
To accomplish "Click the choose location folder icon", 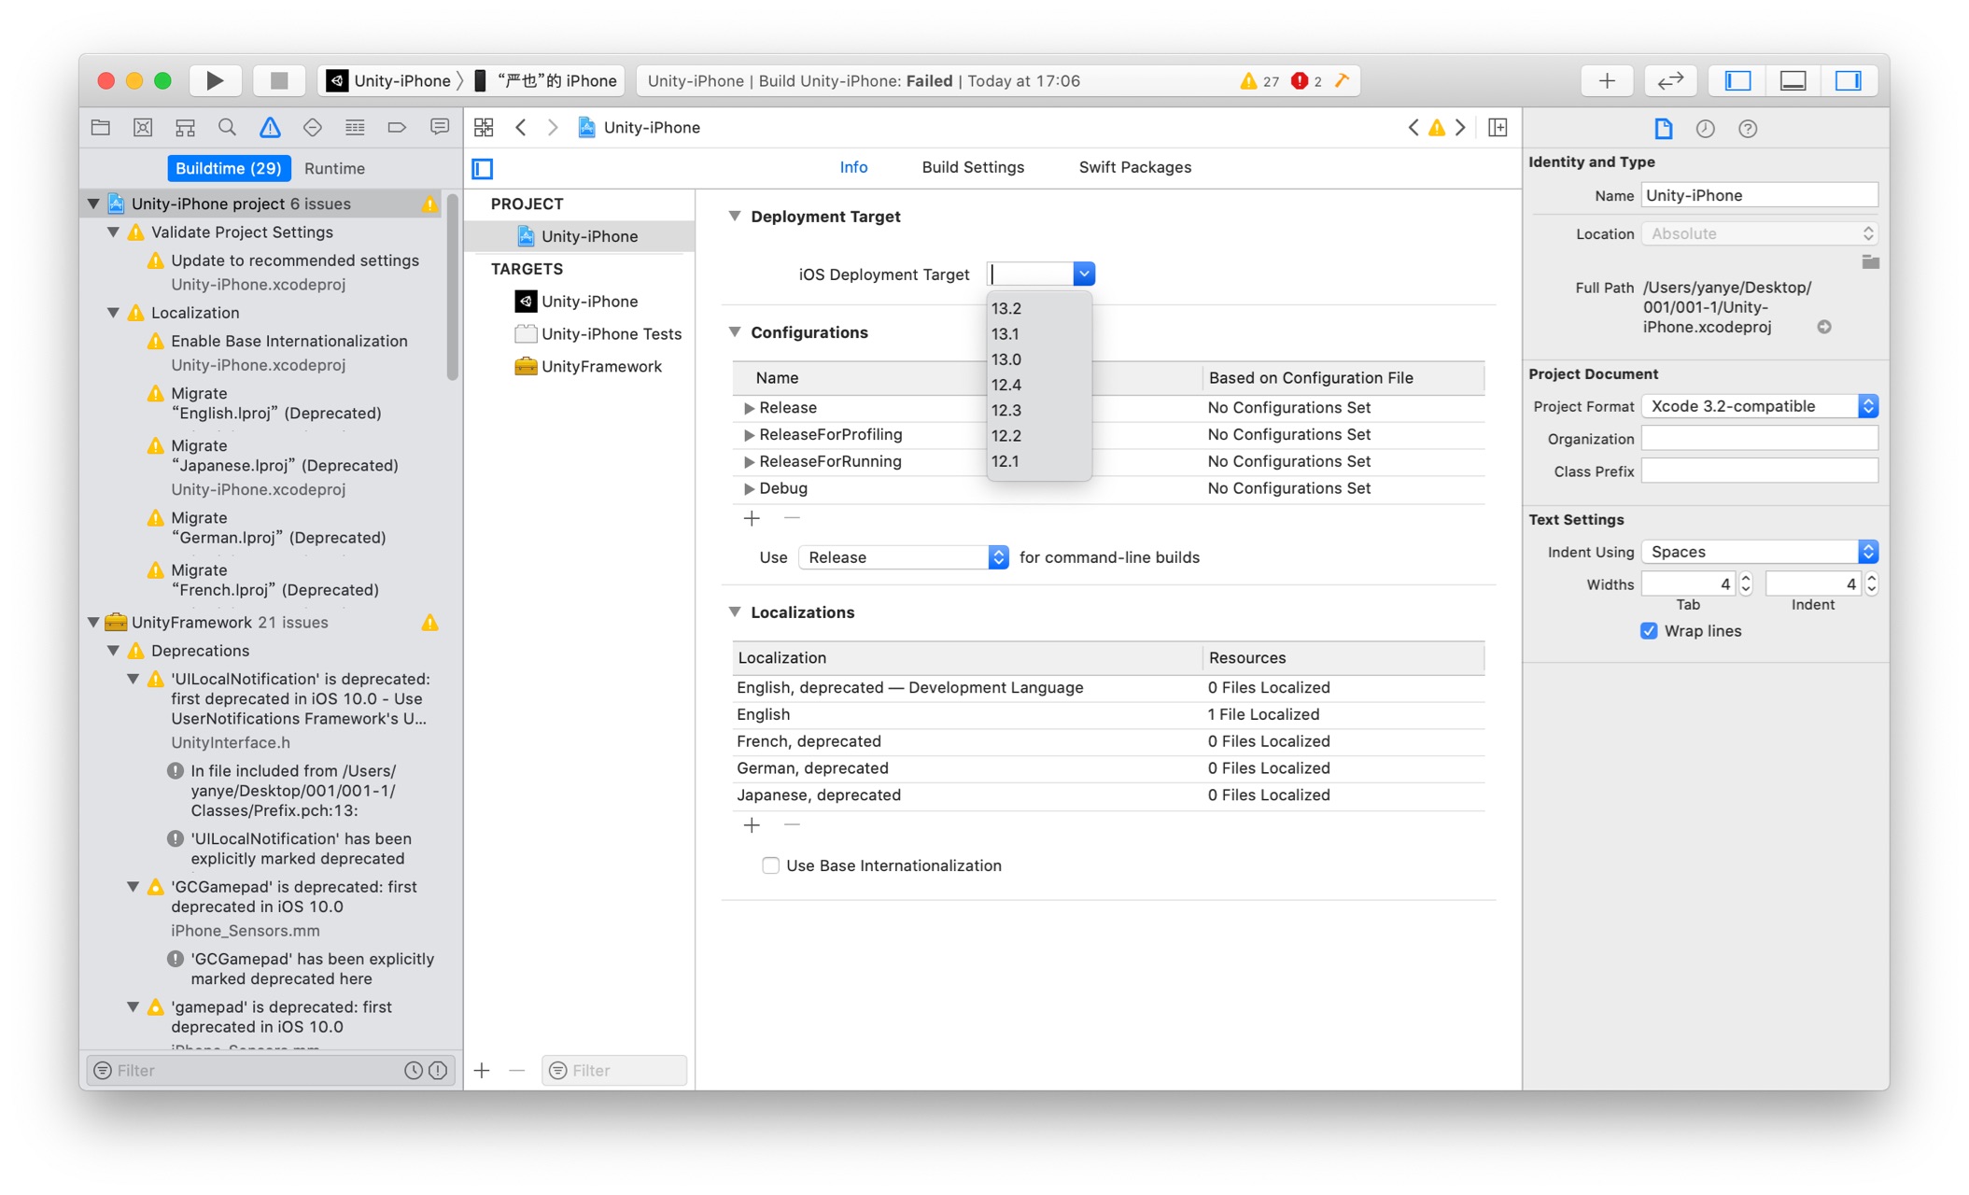I will pyautogui.click(x=1870, y=262).
